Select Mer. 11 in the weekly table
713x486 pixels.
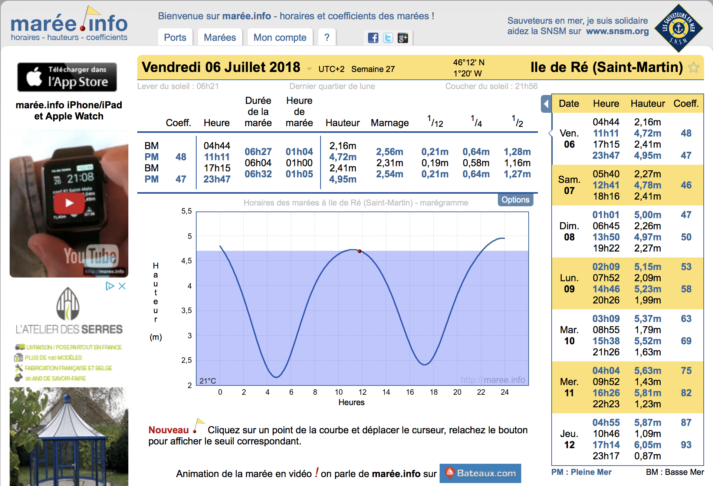click(x=569, y=387)
